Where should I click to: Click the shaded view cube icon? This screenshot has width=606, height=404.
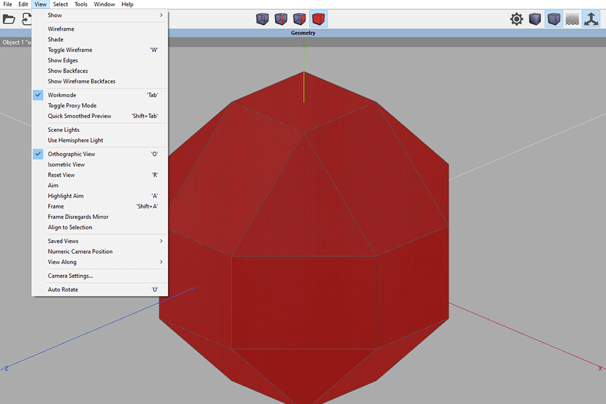point(535,19)
